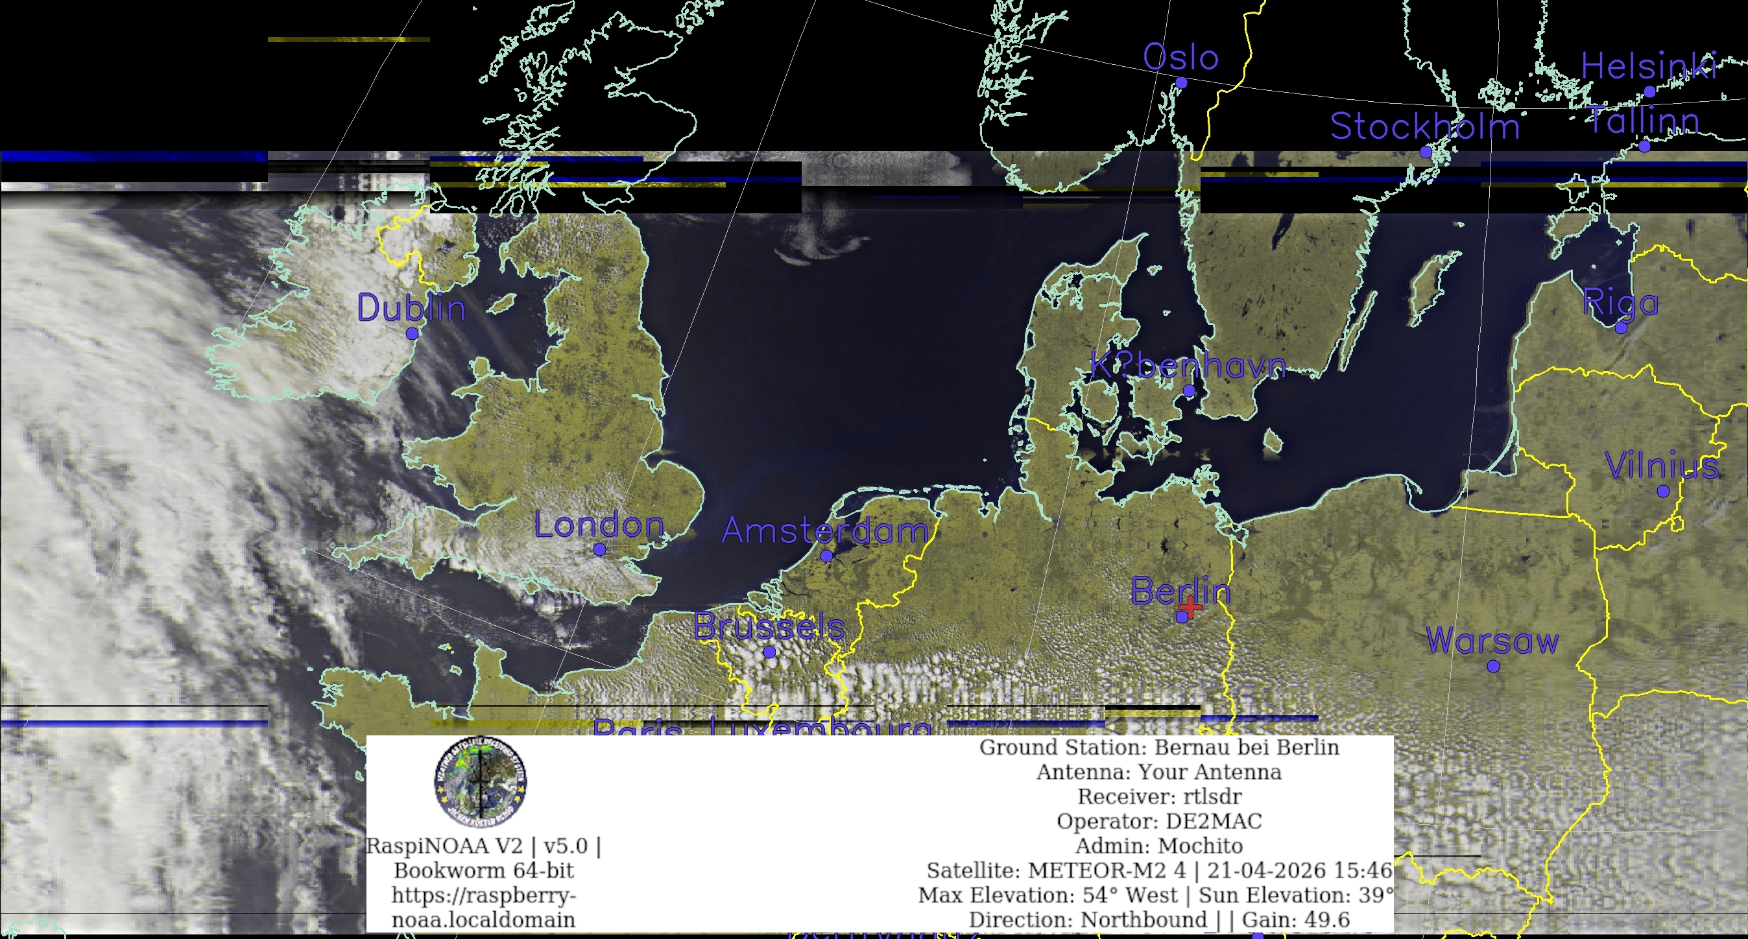Image resolution: width=1748 pixels, height=939 pixels.
Task: Click the Stockholm city marker dot
Action: 1426,152
